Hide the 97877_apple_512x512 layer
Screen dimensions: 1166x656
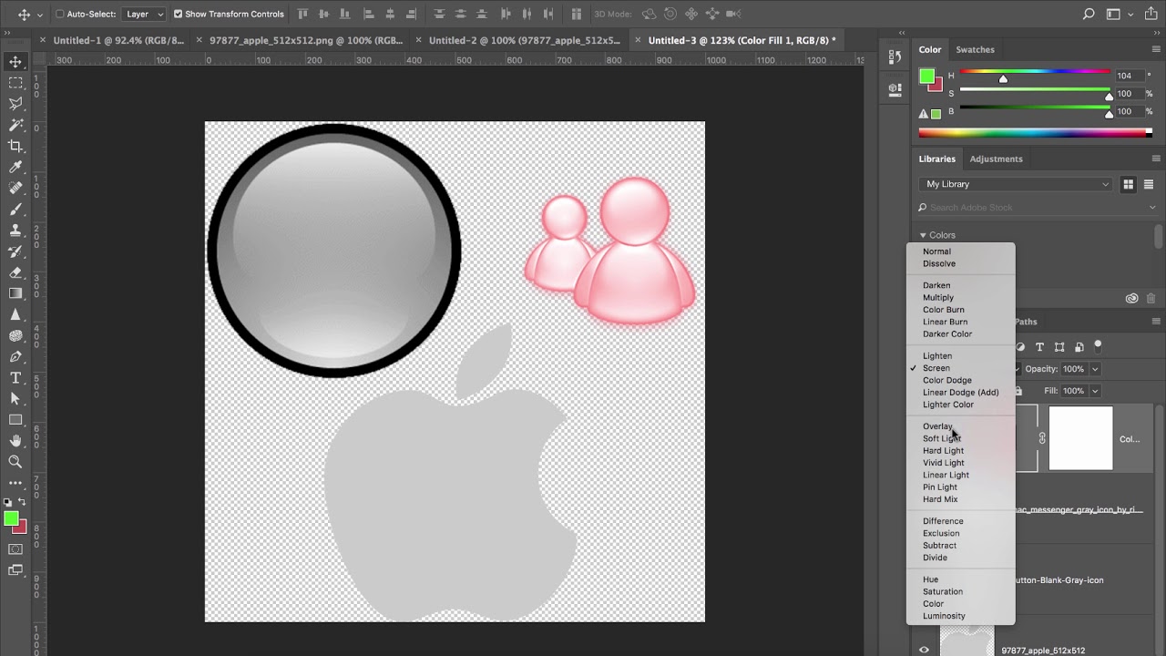[x=924, y=650]
